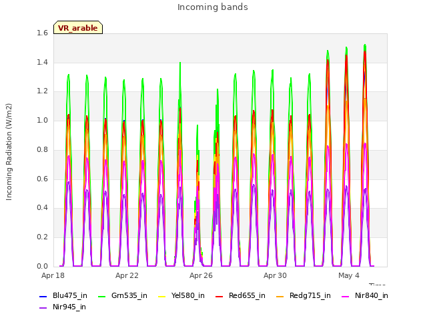Click the May 4 x-axis label

[x=349, y=275]
